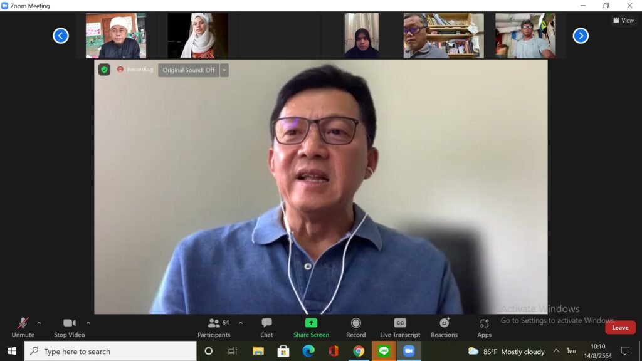Select thumbnail of woman in black hijab
Viewport: 642px width, 361px height.
point(362,36)
